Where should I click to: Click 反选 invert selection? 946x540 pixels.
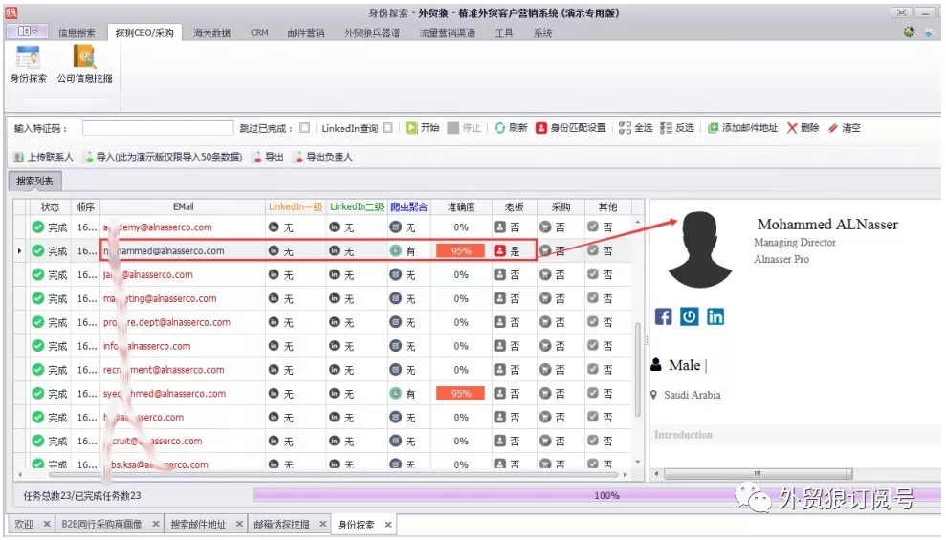tap(677, 128)
